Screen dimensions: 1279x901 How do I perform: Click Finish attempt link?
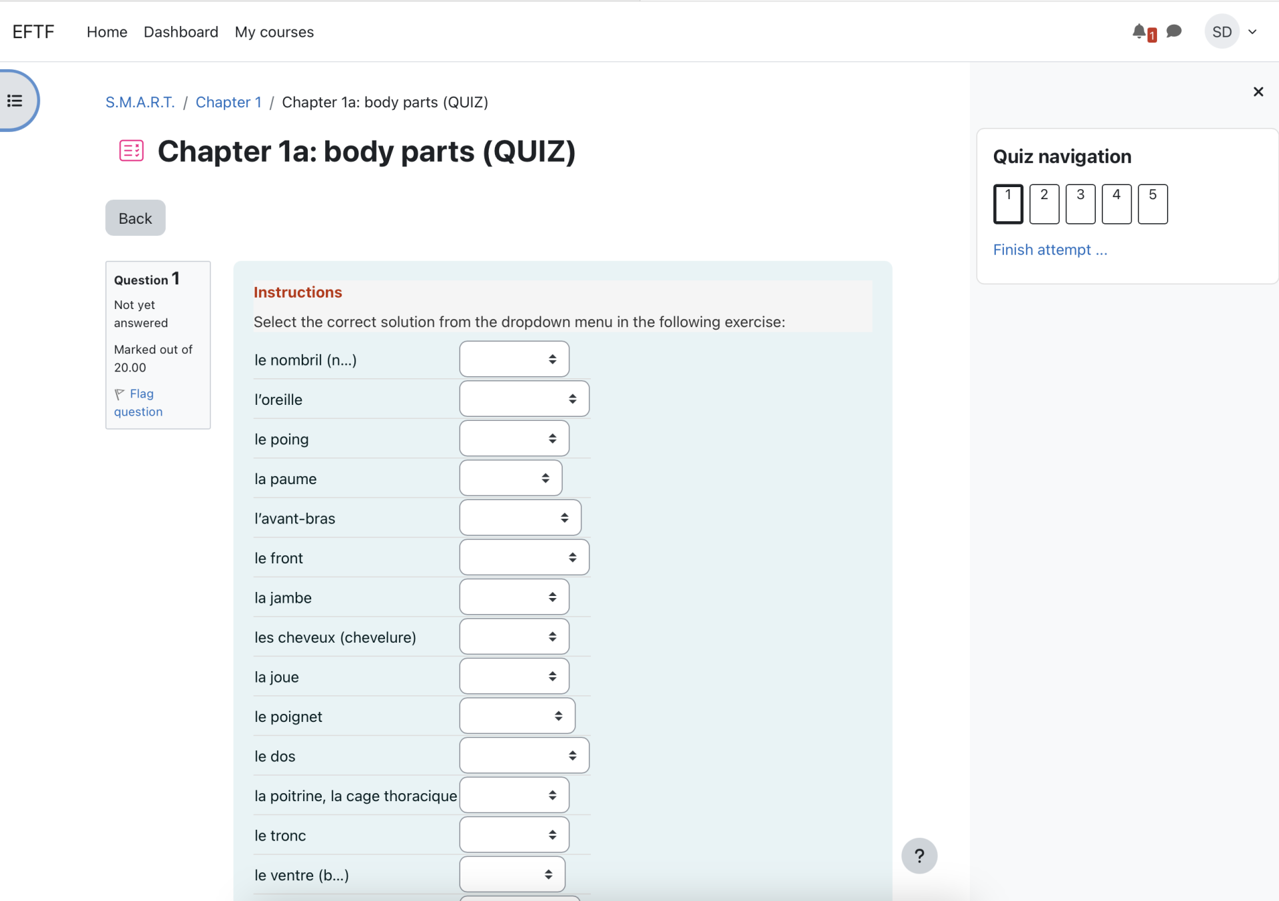1050,250
